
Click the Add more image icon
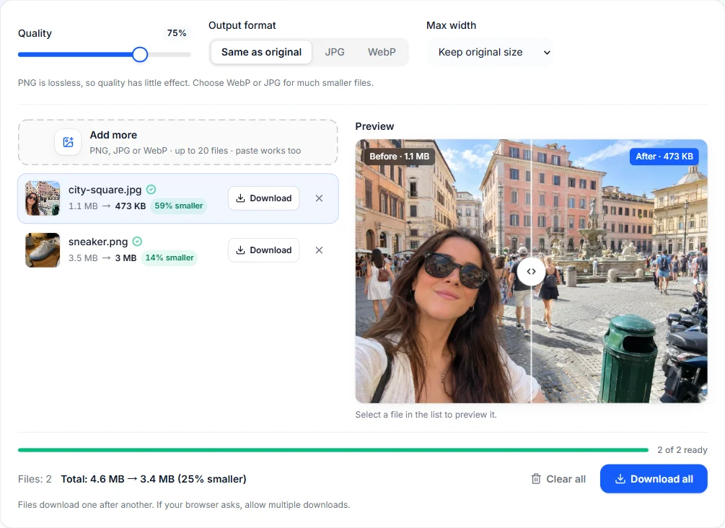point(68,142)
